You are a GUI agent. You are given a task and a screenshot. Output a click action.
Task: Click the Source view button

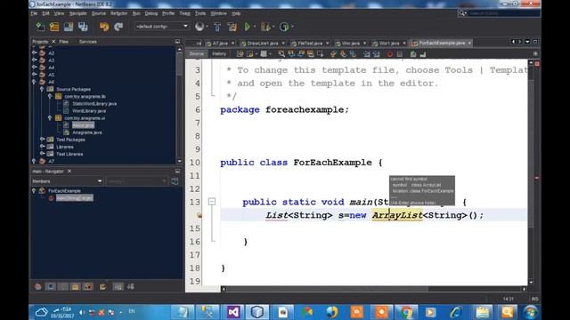196,53
